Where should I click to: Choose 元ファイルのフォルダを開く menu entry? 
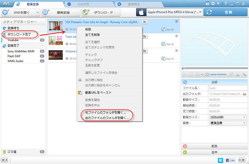pos(110,113)
